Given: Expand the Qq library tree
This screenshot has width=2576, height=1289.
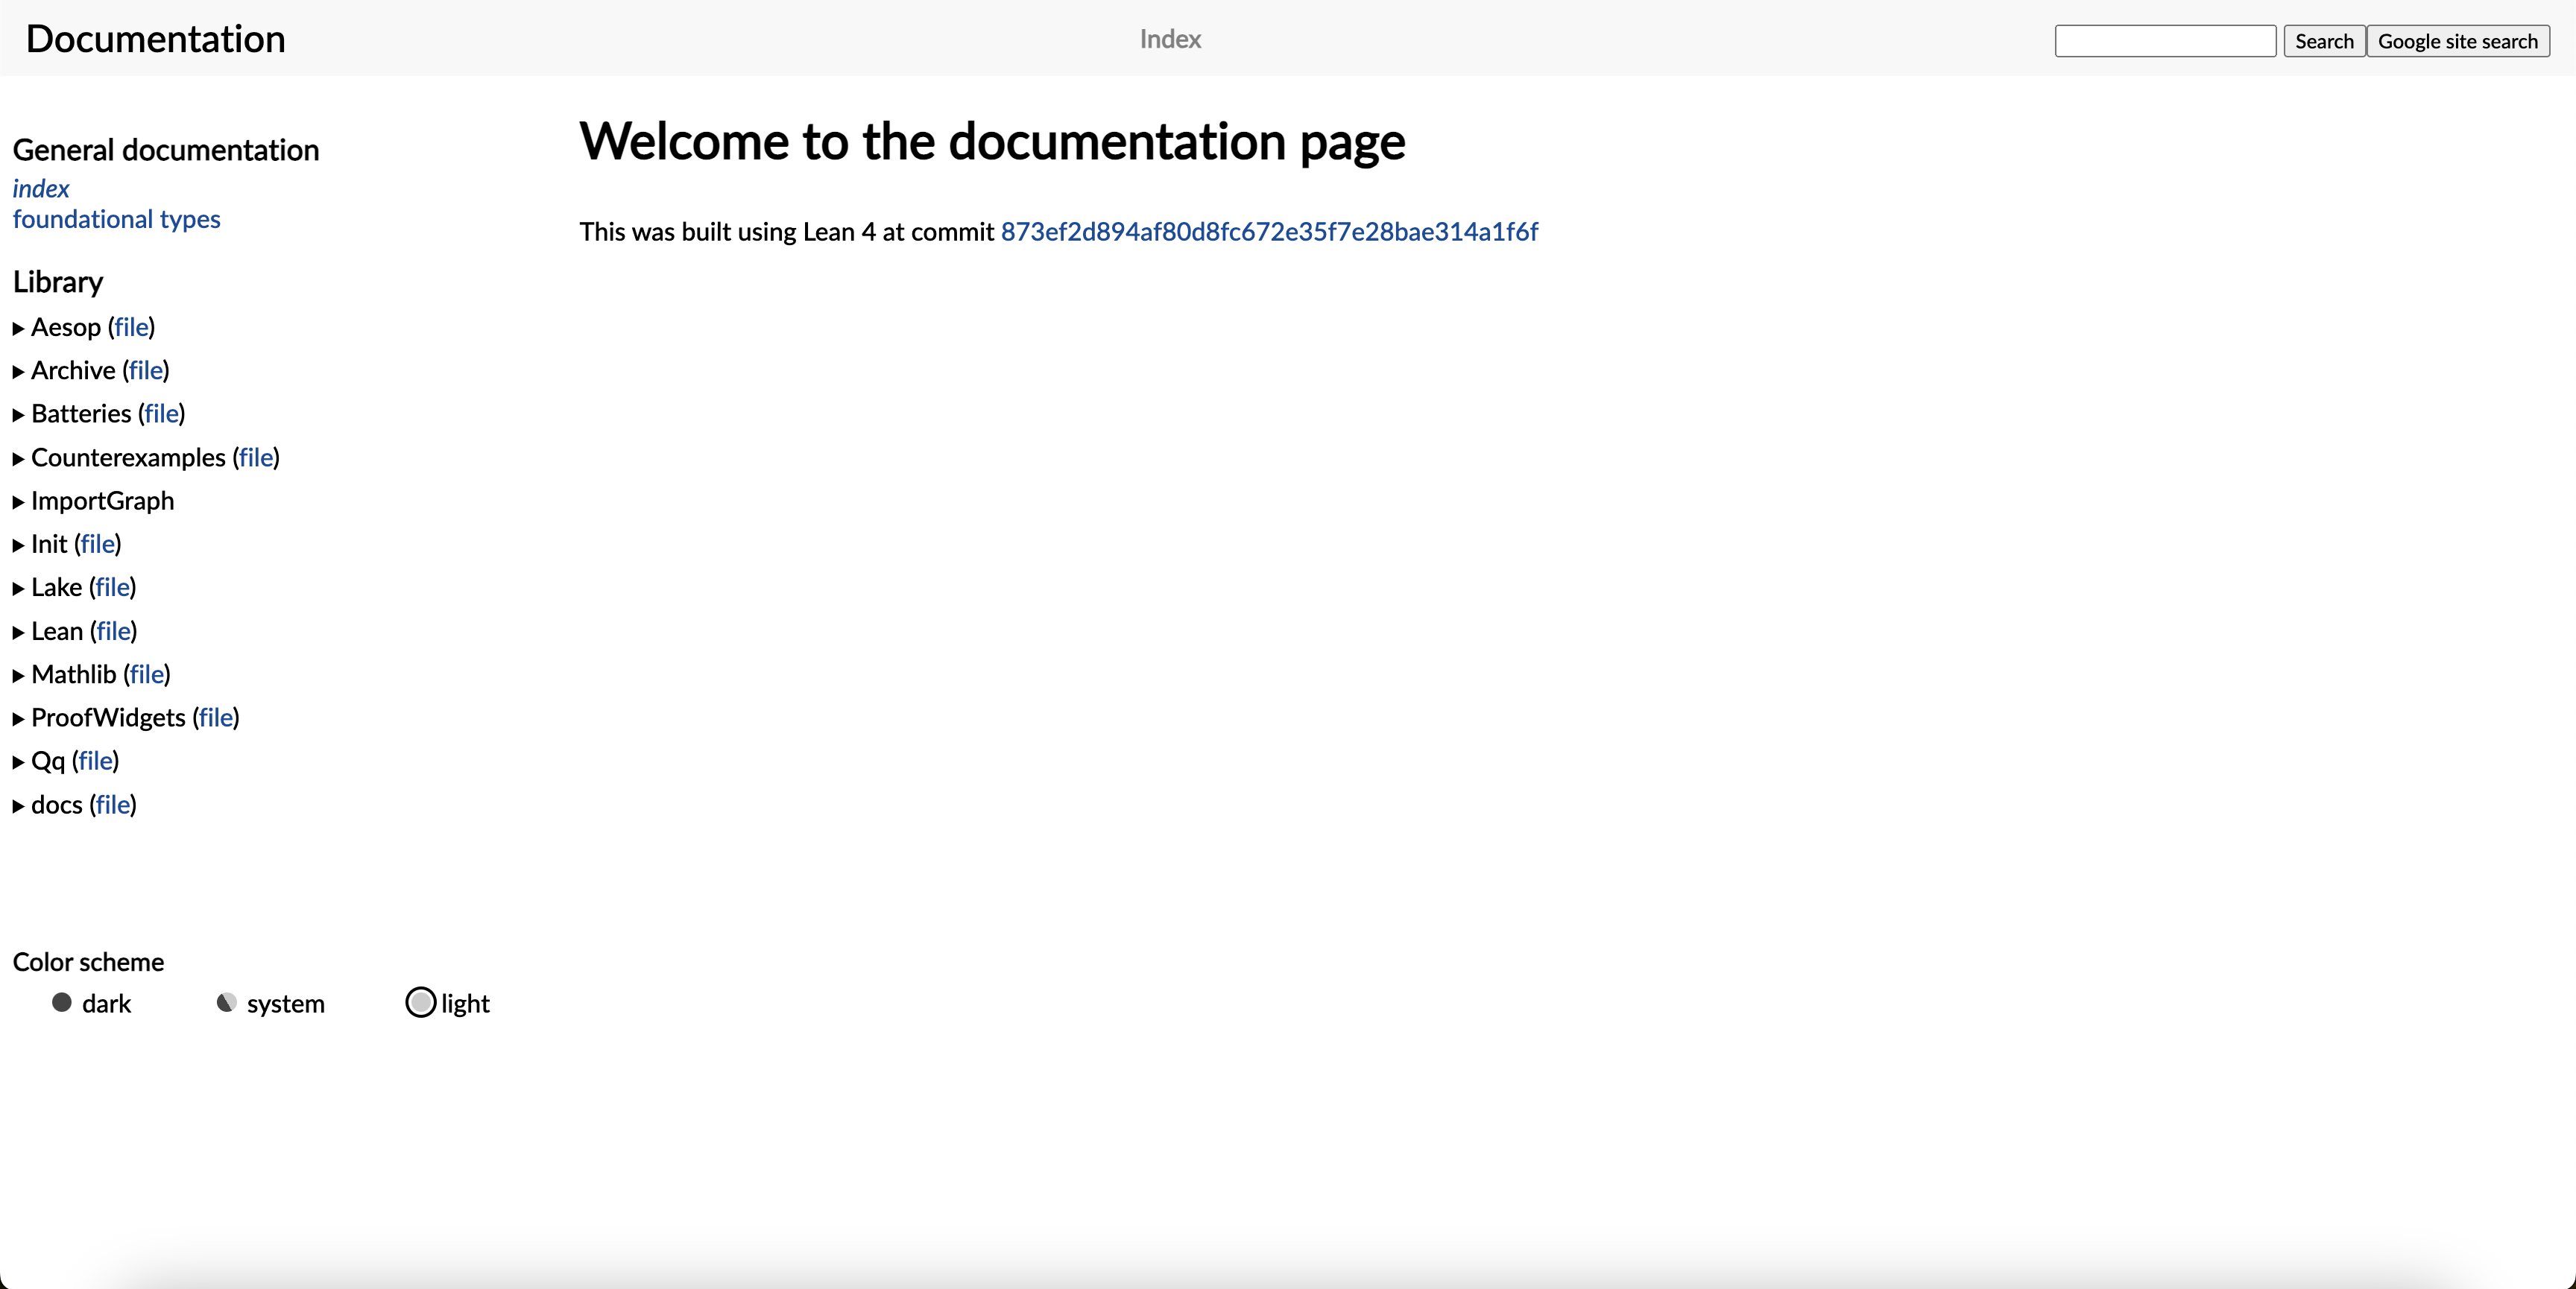Looking at the screenshot, I should point(18,762).
